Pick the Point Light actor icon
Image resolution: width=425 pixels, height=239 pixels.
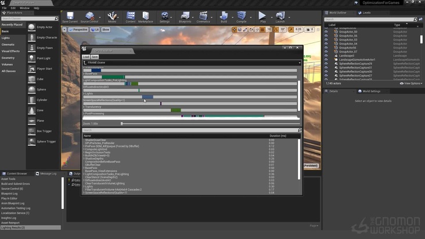(32, 58)
